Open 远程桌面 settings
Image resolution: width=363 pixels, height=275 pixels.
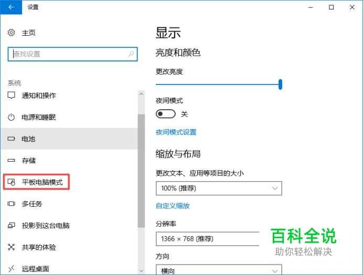[x=36, y=269]
